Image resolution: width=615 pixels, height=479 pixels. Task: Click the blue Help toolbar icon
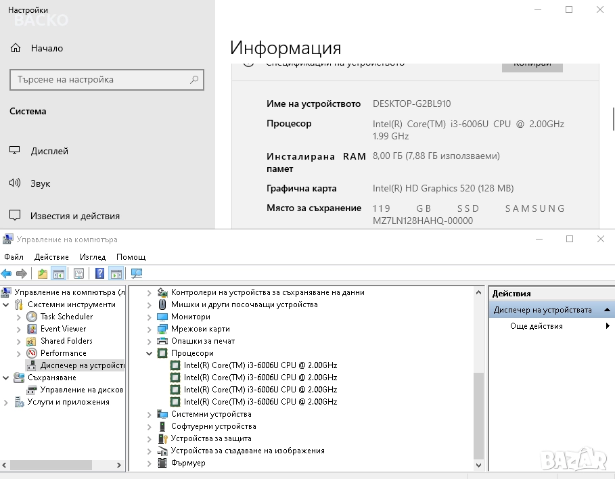[x=99, y=273]
